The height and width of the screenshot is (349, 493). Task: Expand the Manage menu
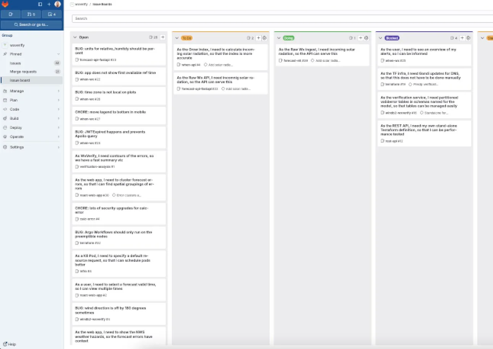pyautogui.click(x=31, y=91)
